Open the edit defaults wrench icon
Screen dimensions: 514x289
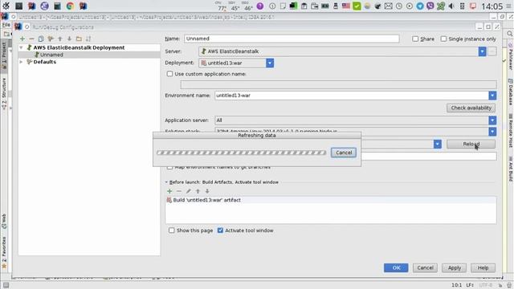click(x=51, y=39)
